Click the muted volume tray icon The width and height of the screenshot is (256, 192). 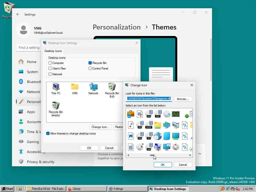point(237,189)
